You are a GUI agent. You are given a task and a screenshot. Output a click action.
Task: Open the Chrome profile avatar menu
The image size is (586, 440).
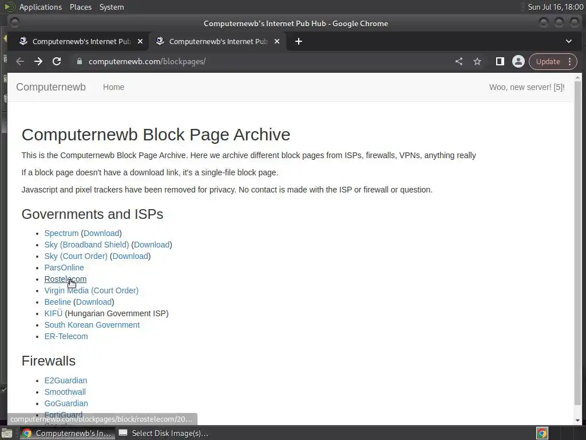point(518,61)
